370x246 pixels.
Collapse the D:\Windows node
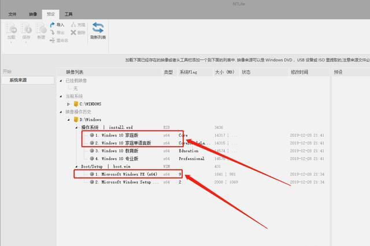pos(68,120)
